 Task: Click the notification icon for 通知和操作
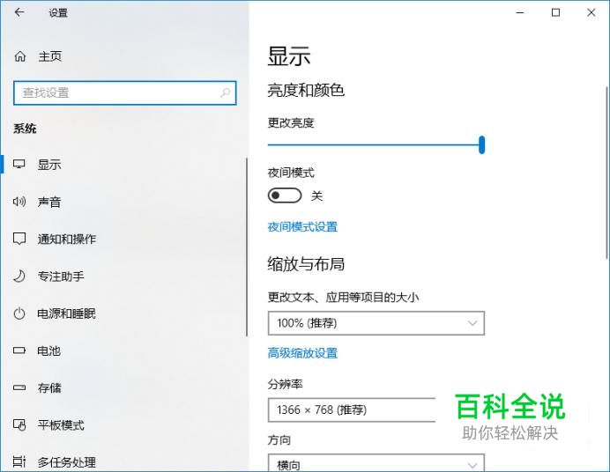(19, 239)
